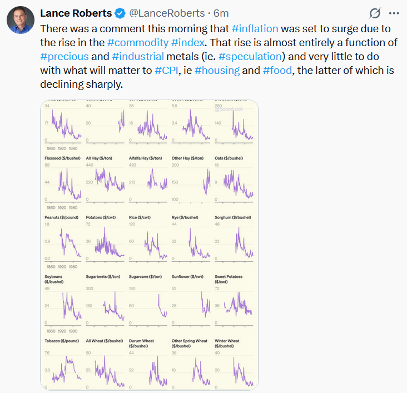The image size is (407, 393).
Task: Click the Lance Roberts display name
Action: tap(76, 13)
